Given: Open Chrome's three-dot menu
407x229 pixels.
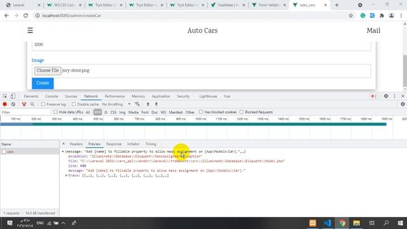Looking at the screenshot, I should pyautogui.click(x=401, y=15).
